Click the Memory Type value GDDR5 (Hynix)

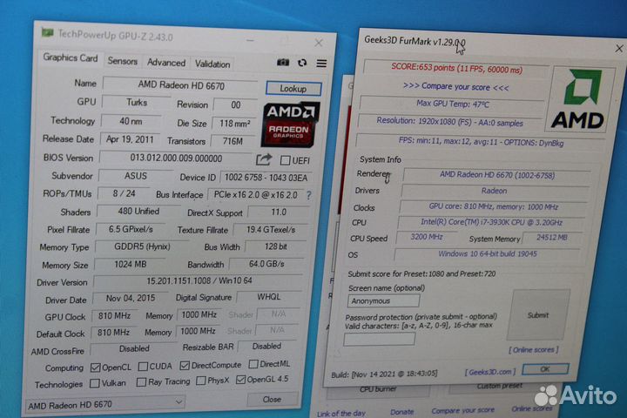point(142,246)
